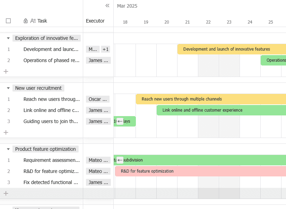Add task under New user recruitment

click(x=6, y=132)
